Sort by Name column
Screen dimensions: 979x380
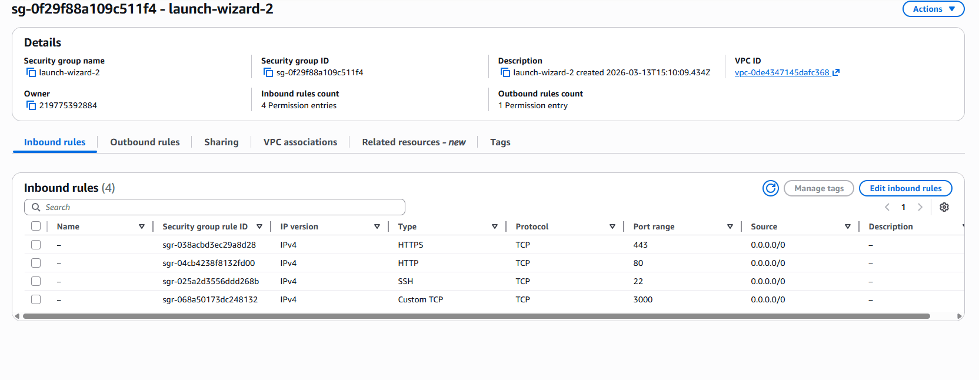142,226
